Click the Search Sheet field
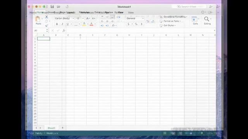The image size is (248, 139). coord(189,7)
